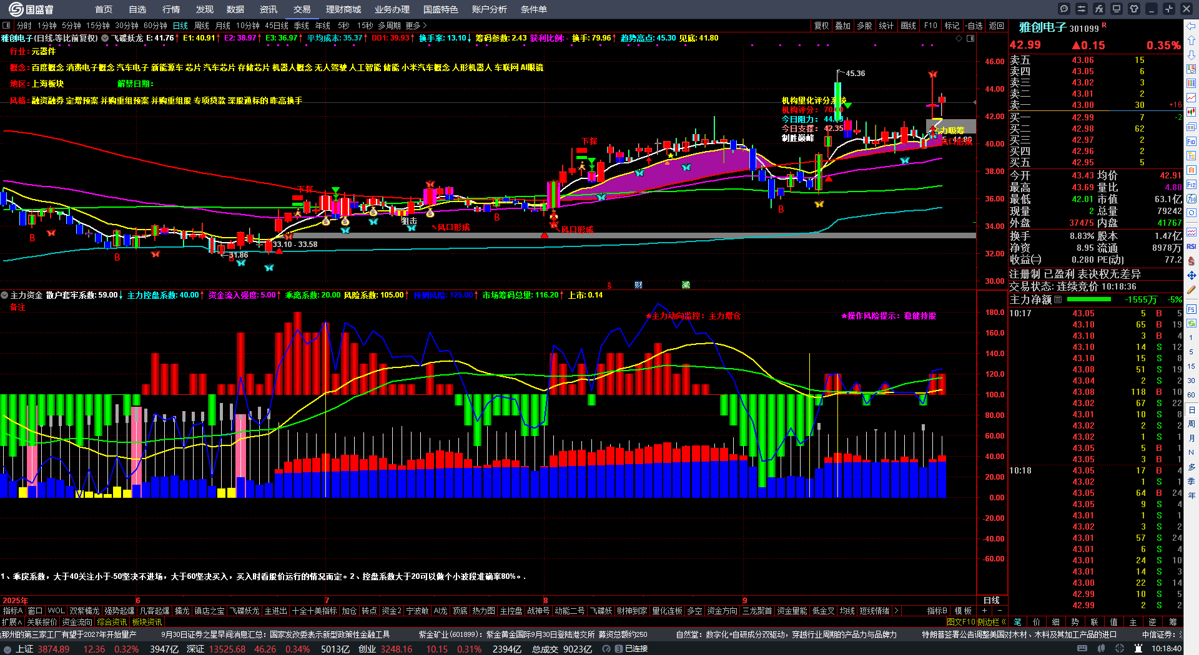The width and height of the screenshot is (1199, 655).
Task: Open the message chat icon in title bar
Action: click(1064, 9)
